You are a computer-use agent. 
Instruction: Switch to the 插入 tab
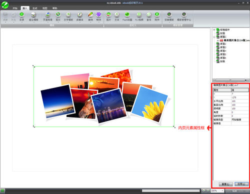point(25,8)
